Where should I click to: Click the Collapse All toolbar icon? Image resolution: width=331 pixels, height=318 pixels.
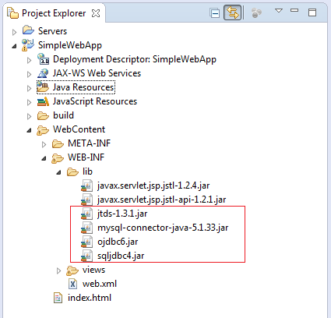point(215,13)
